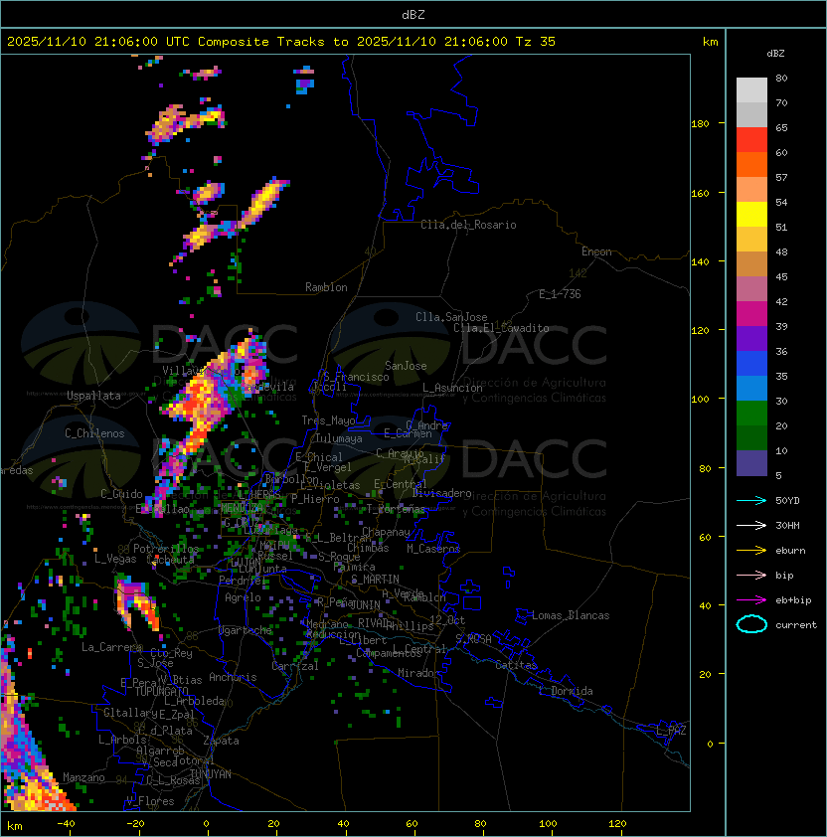Click the 'La_Carrera' map label
This screenshot has width=827, height=837.
coord(111,647)
